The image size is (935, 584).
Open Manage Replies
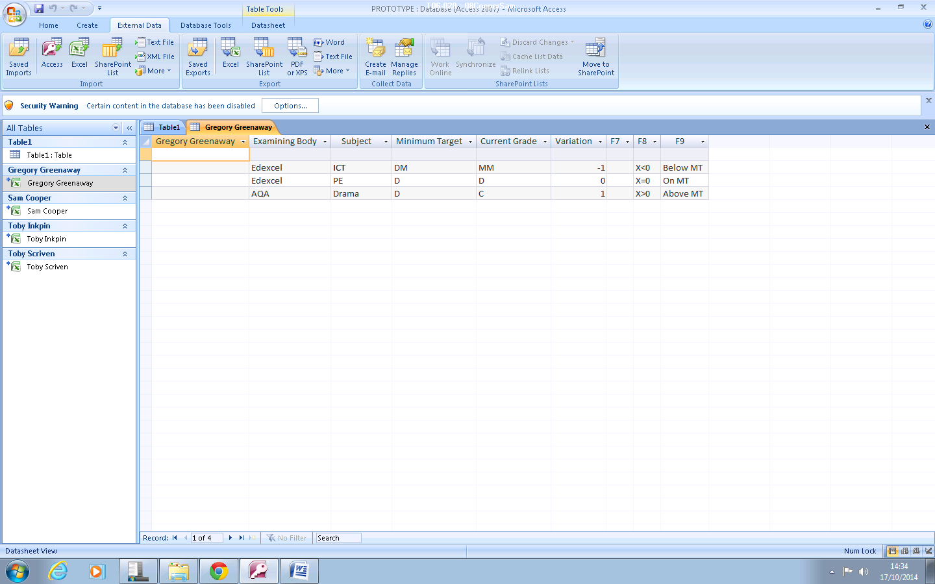pyautogui.click(x=405, y=57)
